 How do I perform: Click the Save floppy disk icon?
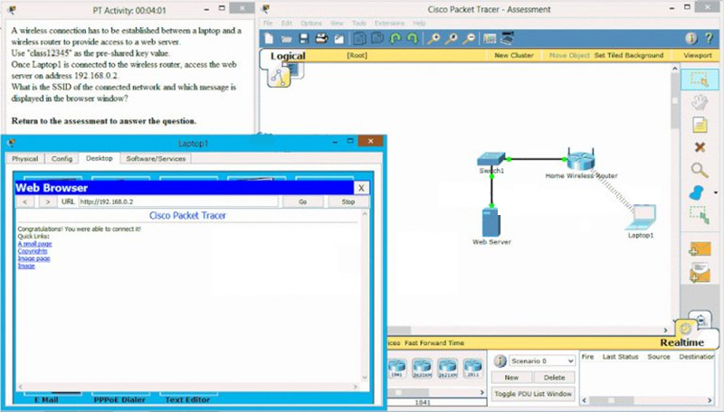pyautogui.click(x=304, y=39)
